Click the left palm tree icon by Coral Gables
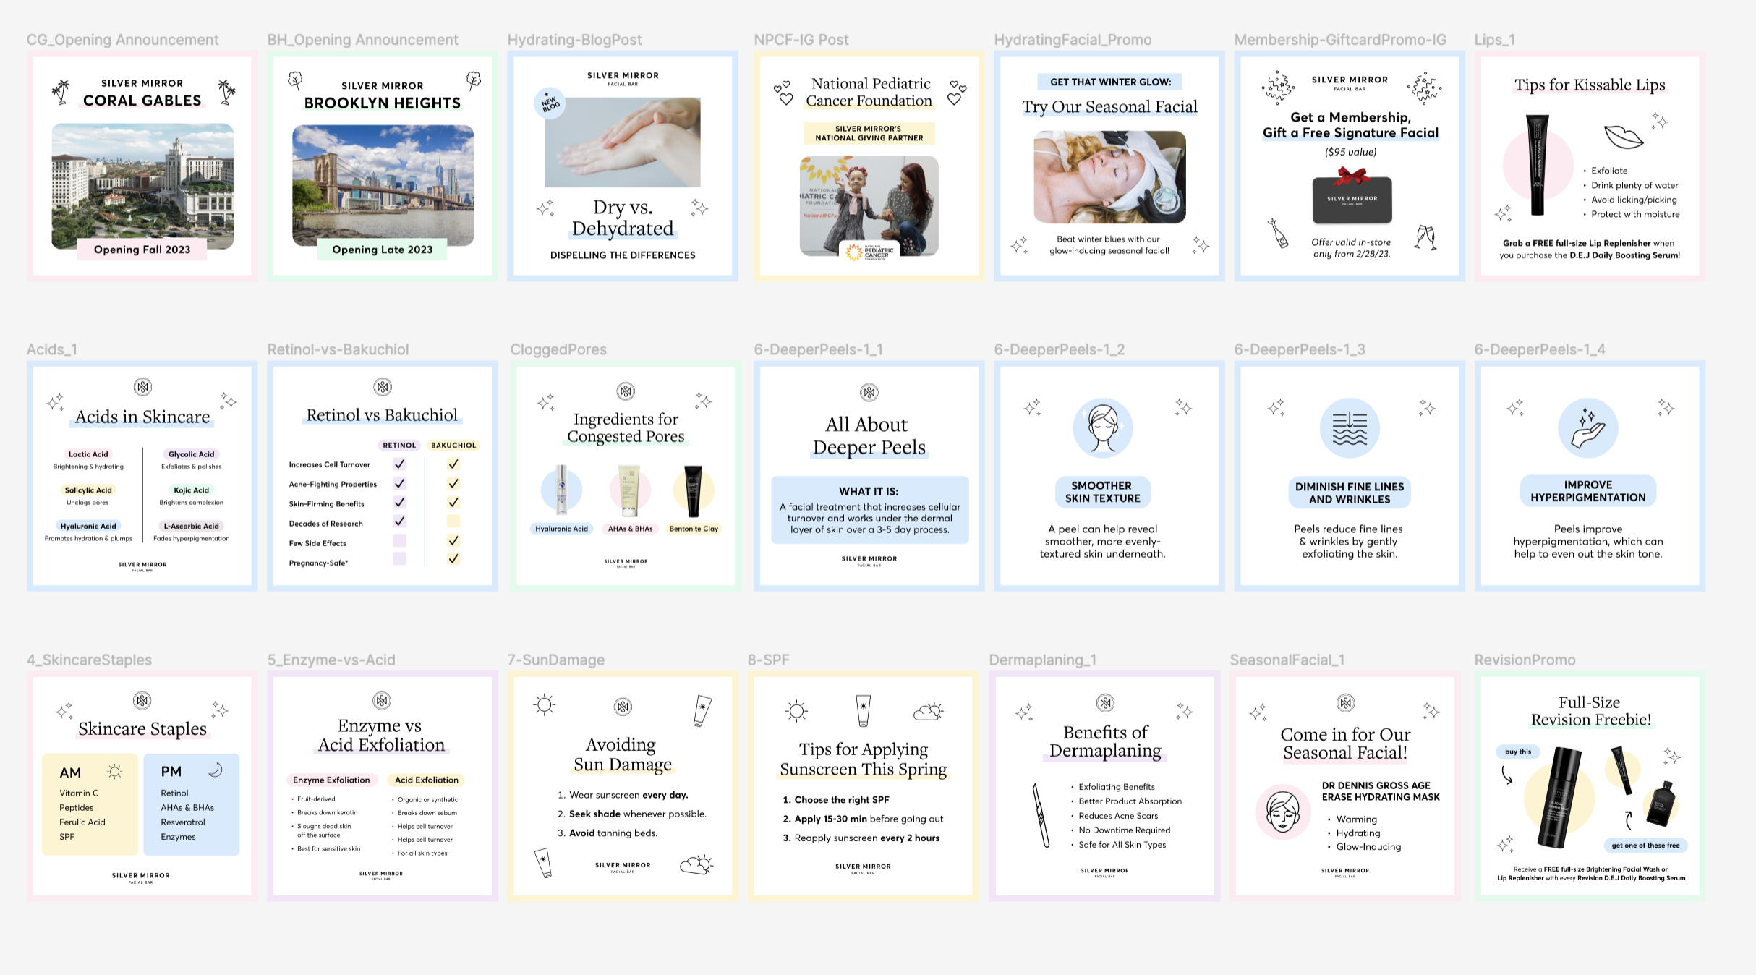The image size is (1756, 975). point(61,92)
